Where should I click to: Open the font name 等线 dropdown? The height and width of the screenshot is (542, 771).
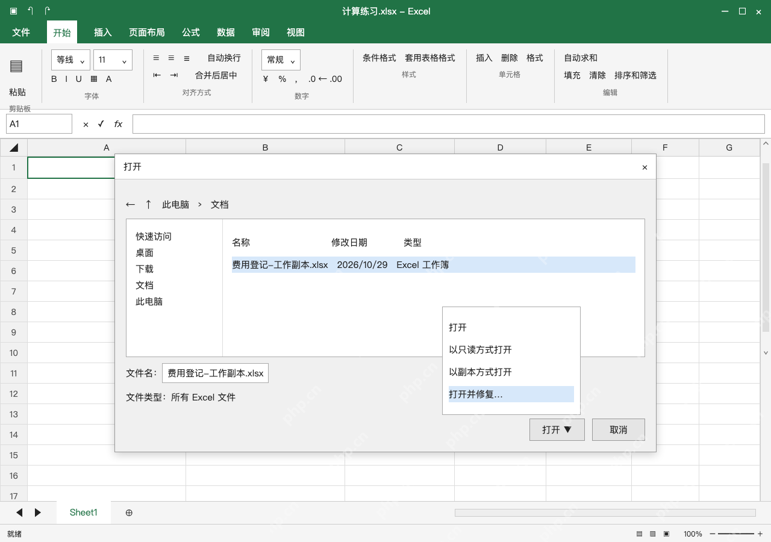71,60
